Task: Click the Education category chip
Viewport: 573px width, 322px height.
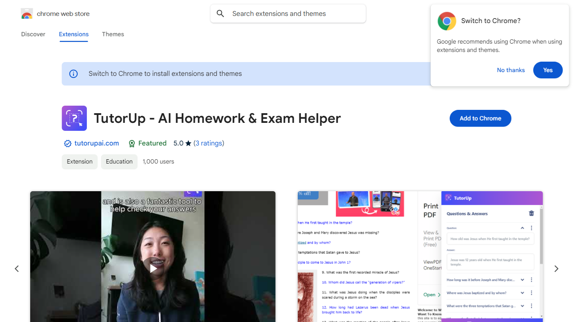Action: 119,162
